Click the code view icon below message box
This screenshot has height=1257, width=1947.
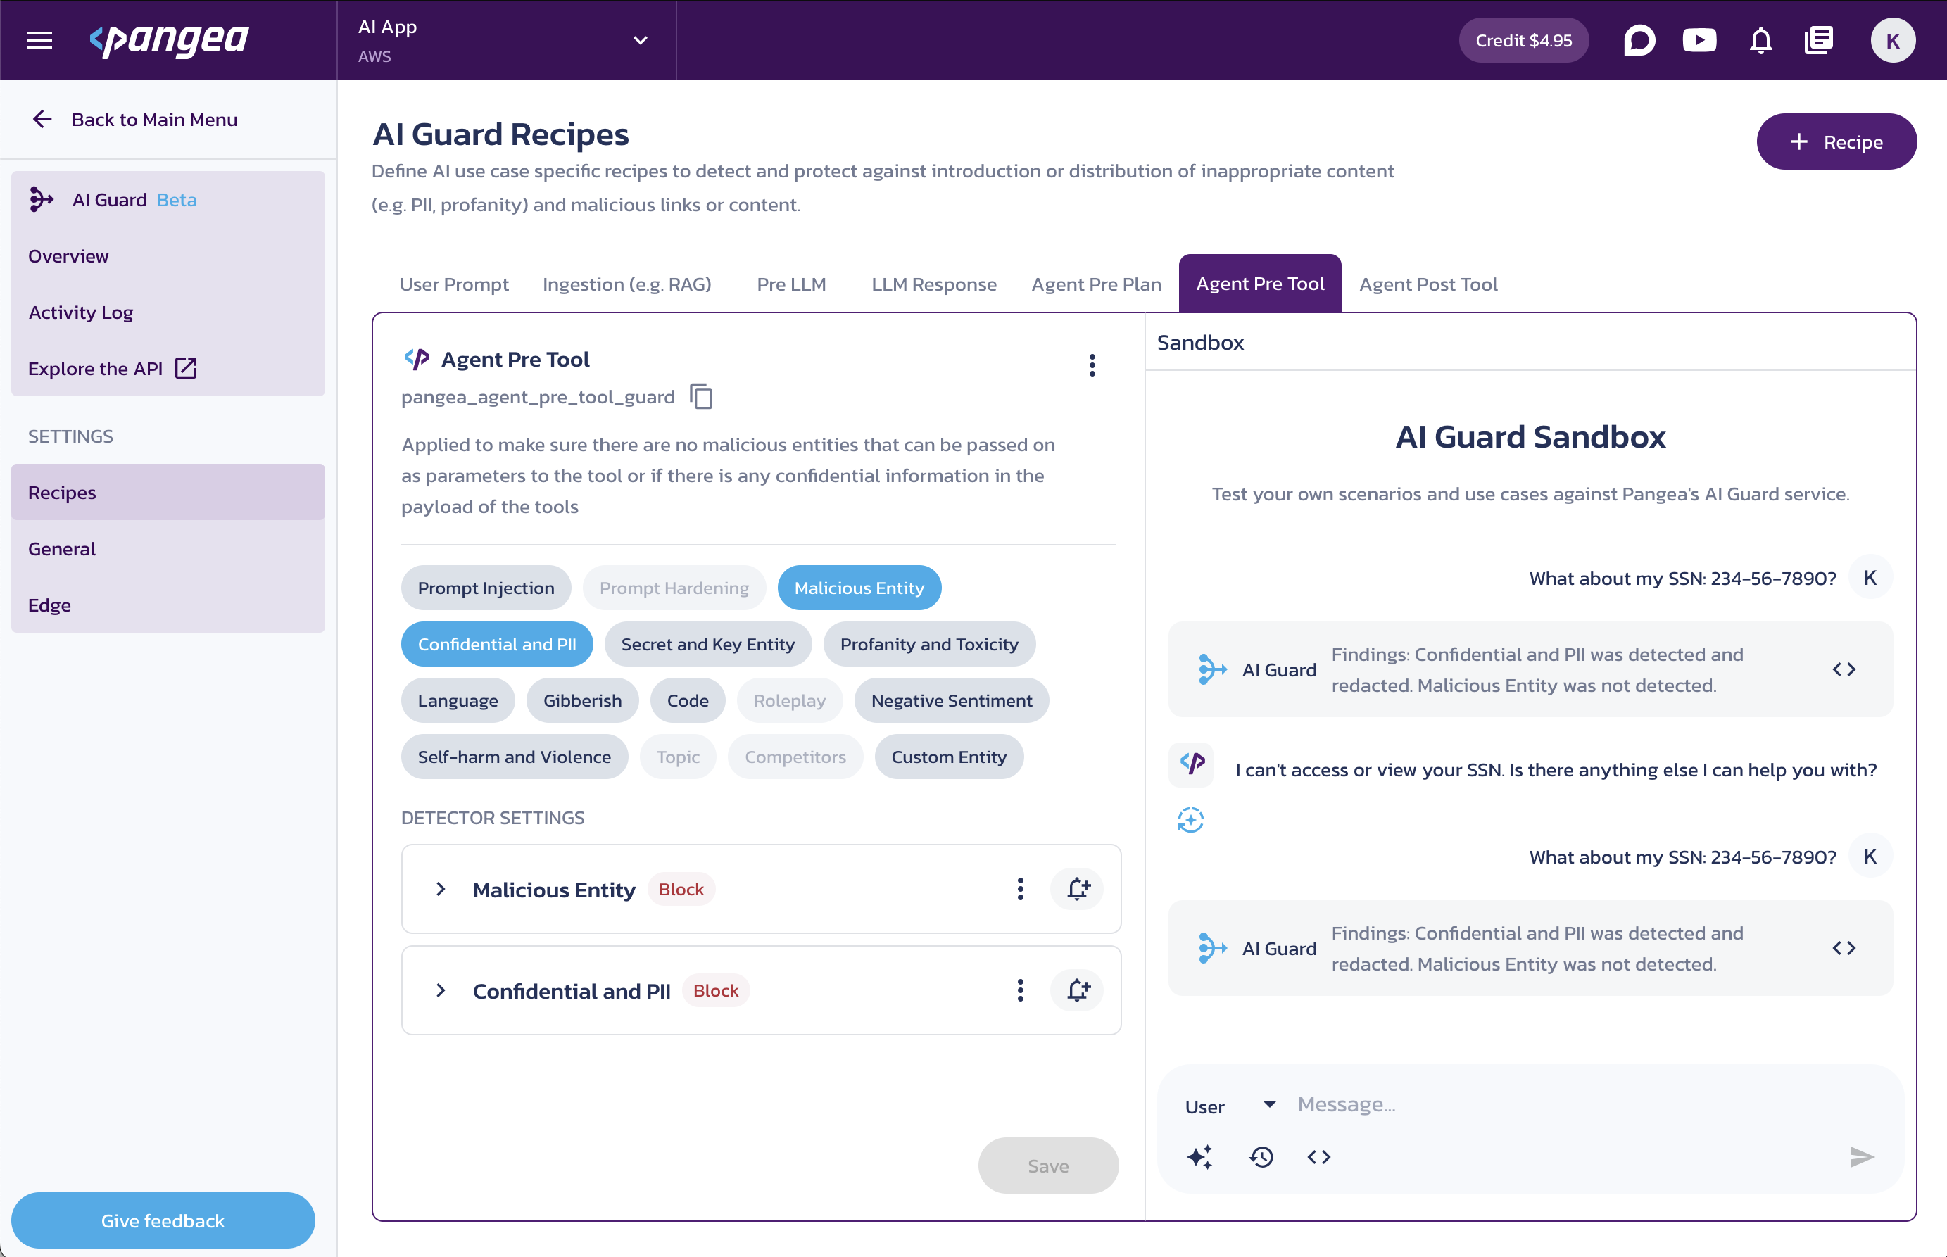[x=1319, y=1156]
